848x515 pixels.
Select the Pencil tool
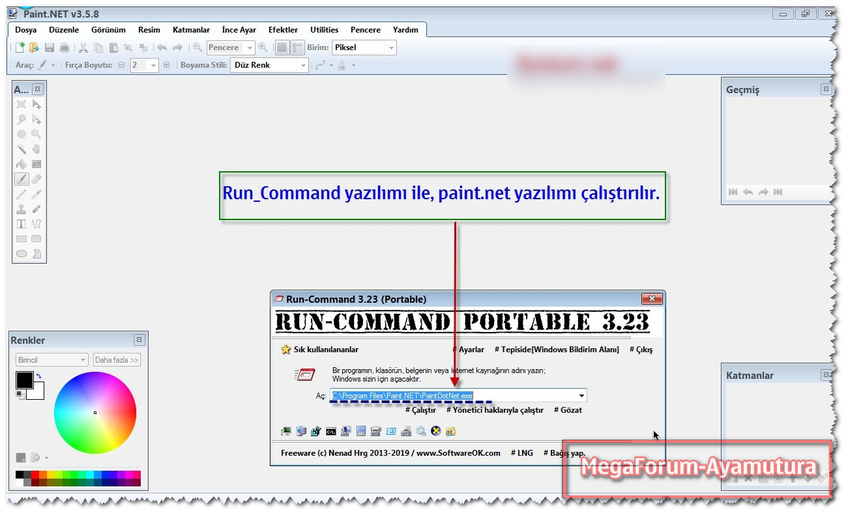point(22,194)
